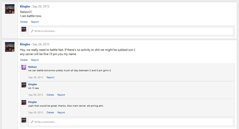Report Nelson's comment about gmt+2
The width and height of the screenshot is (239, 129).
[x=50, y=77]
